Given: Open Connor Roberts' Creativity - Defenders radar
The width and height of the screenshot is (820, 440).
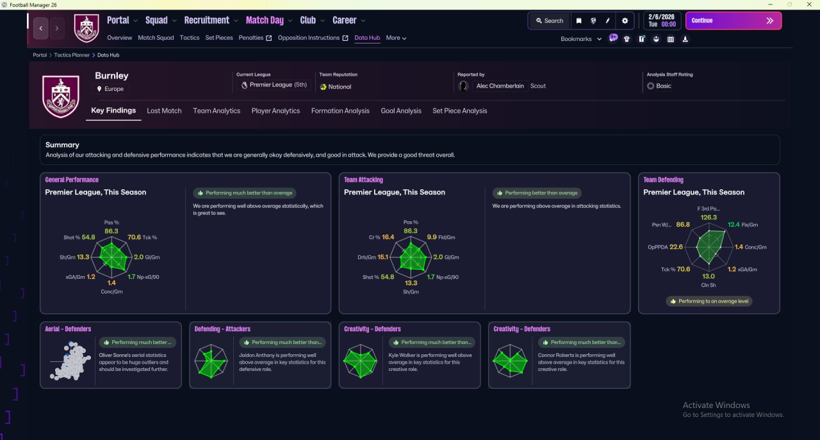Looking at the screenshot, I should tap(510, 362).
